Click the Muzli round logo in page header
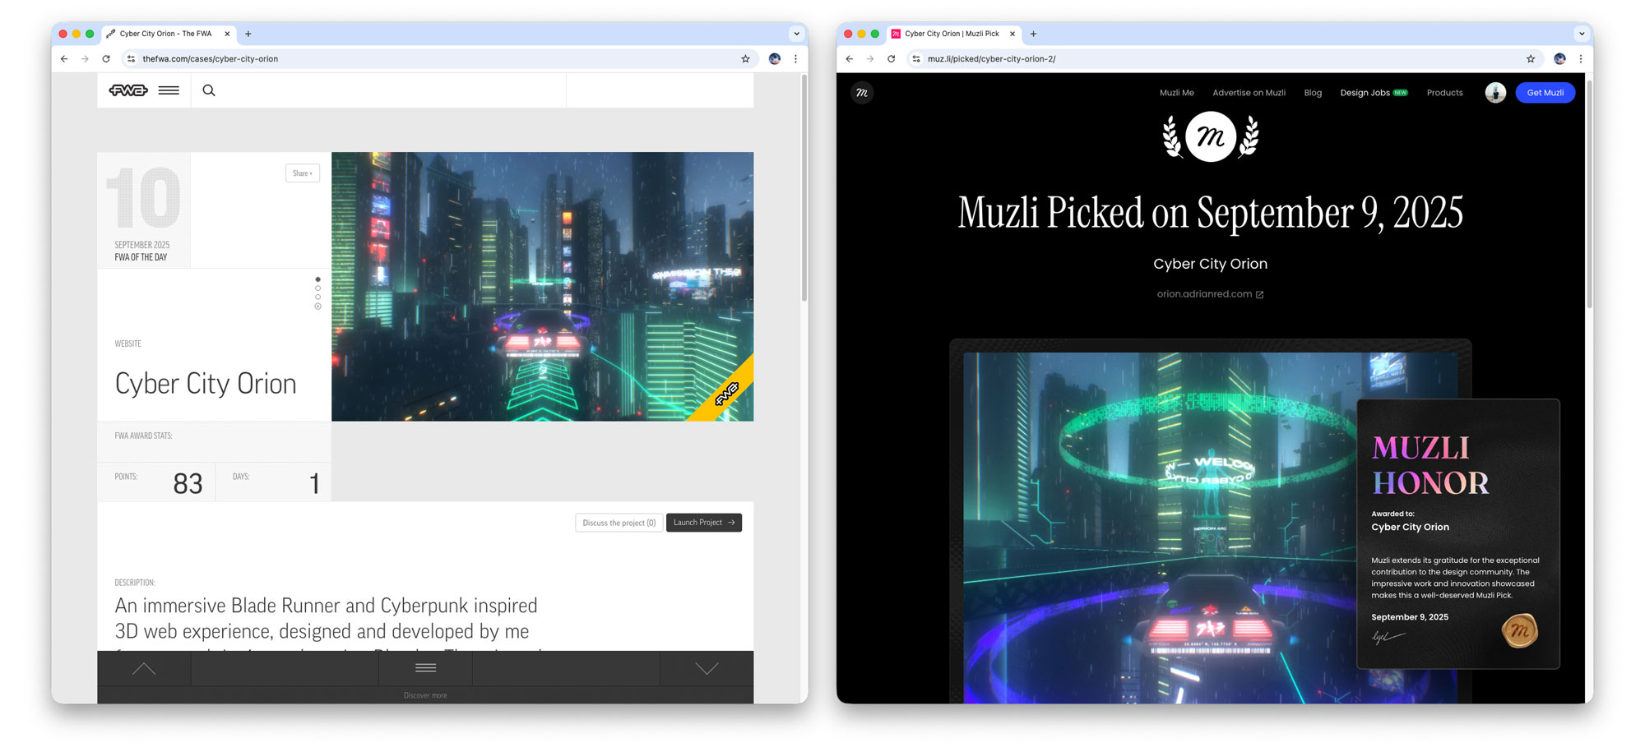The width and height of the screenshot is (1645, 747). point(862,93)
